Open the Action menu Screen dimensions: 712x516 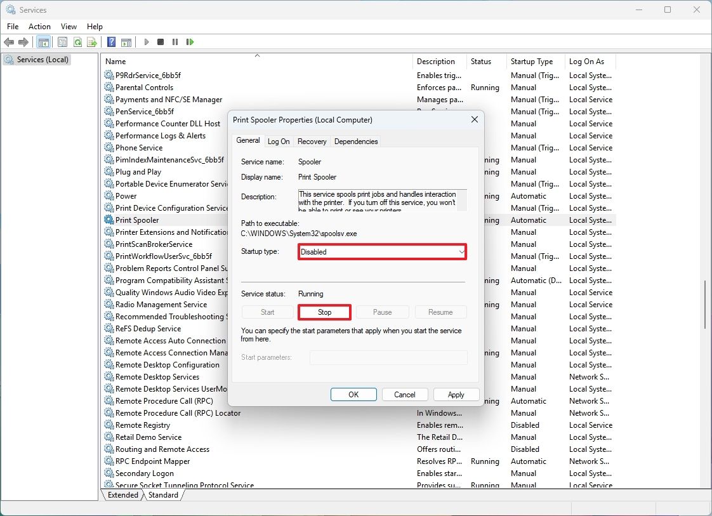point(39,26)
